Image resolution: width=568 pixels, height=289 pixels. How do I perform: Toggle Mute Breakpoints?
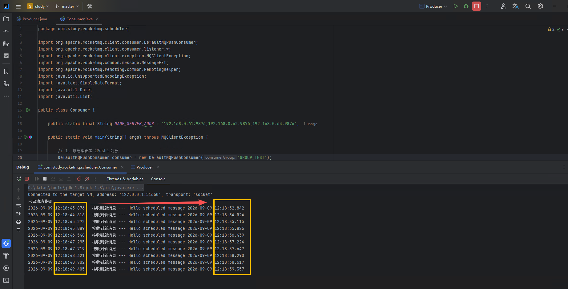point(87,179)
